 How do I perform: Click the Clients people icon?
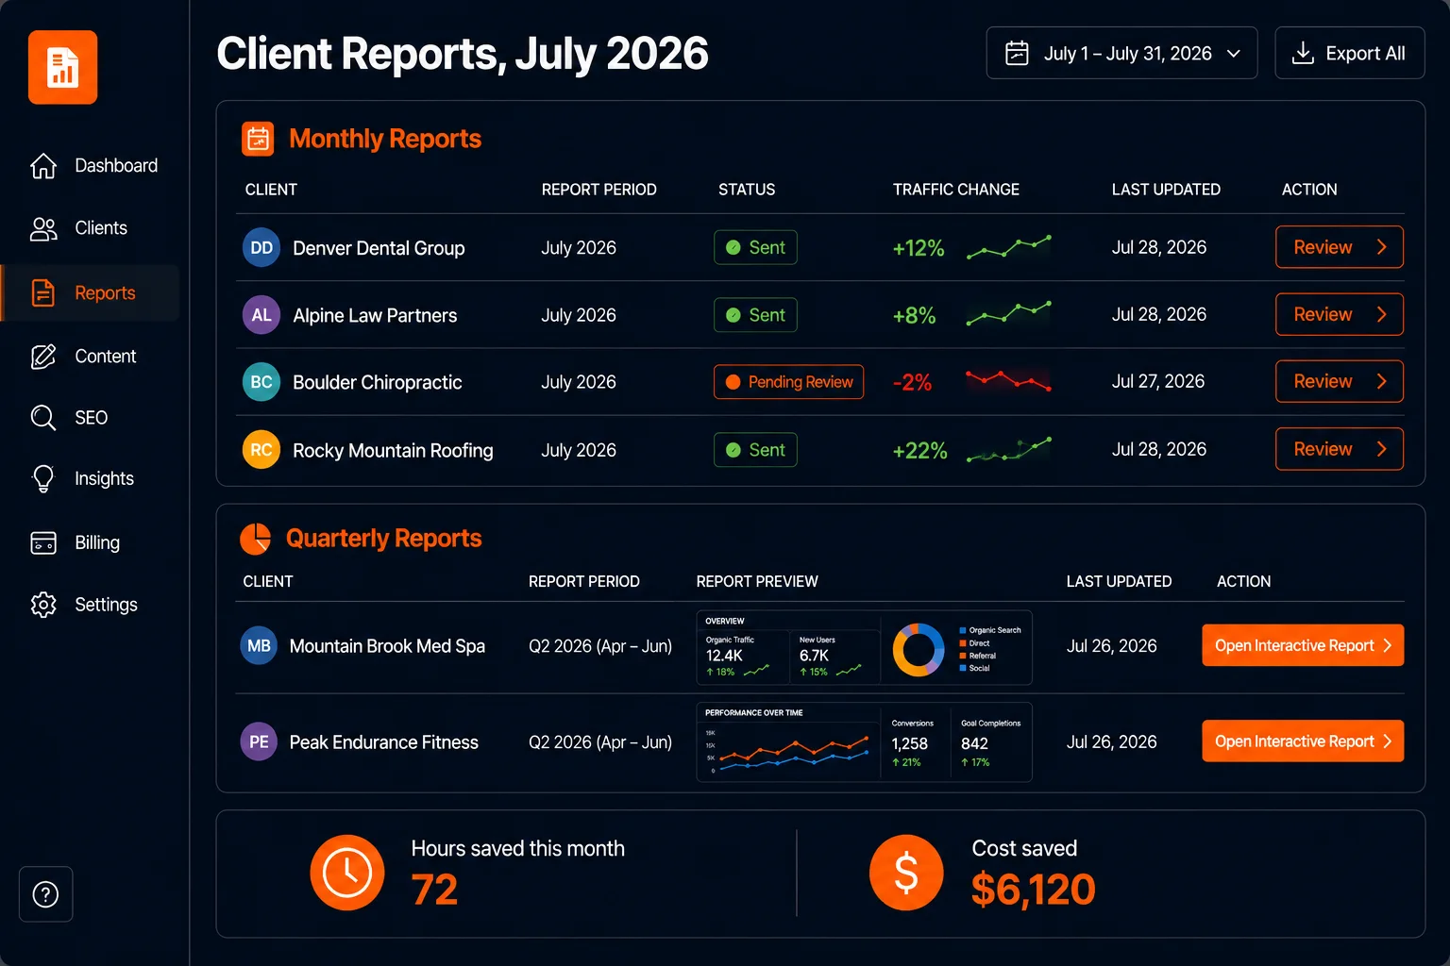pos(43,228)
